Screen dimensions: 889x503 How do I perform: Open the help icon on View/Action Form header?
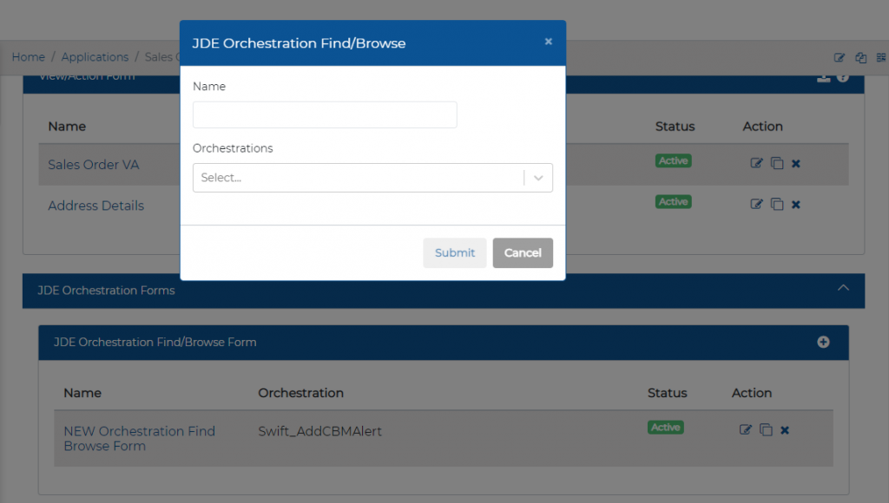[x=842, y=75]
